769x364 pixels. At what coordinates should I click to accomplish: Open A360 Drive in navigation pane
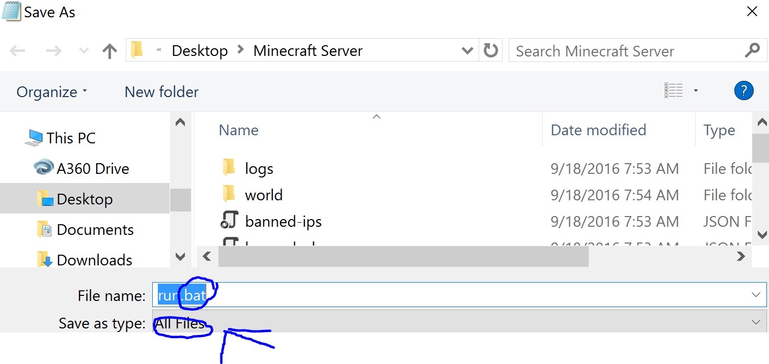92,168
